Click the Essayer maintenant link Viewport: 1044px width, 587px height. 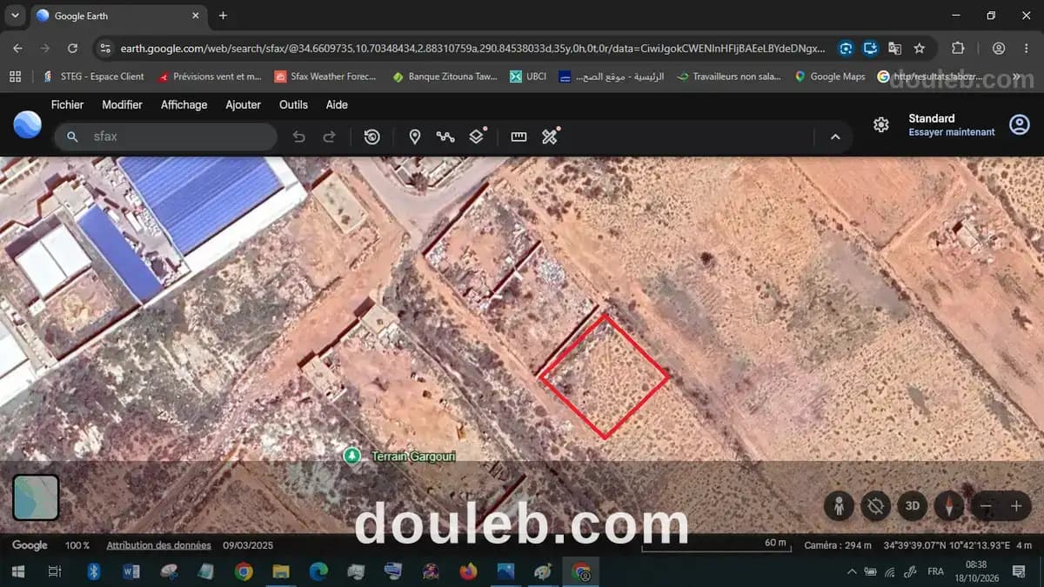point(952,132)
